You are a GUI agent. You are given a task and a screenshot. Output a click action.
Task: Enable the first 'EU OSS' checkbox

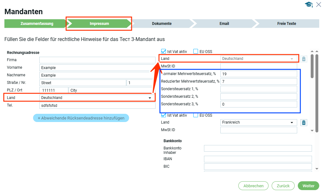click(x=196, y=51)
